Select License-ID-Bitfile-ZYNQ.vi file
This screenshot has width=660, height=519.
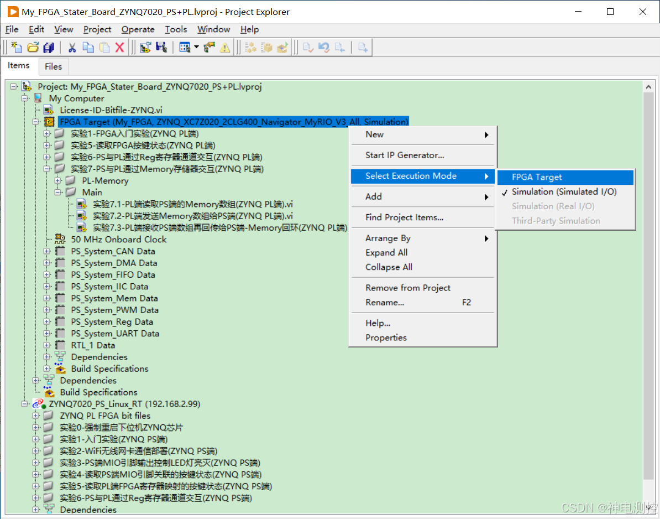(x=111, y=110)
